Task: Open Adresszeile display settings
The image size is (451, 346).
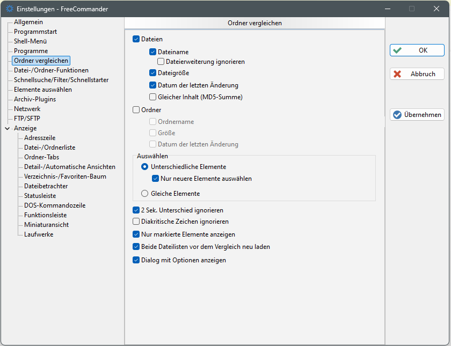Action: [x=40, y=138]
